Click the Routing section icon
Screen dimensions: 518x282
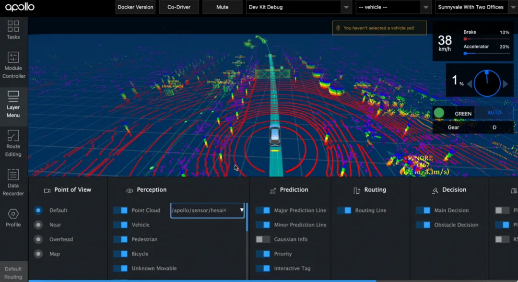coord(357,190)
